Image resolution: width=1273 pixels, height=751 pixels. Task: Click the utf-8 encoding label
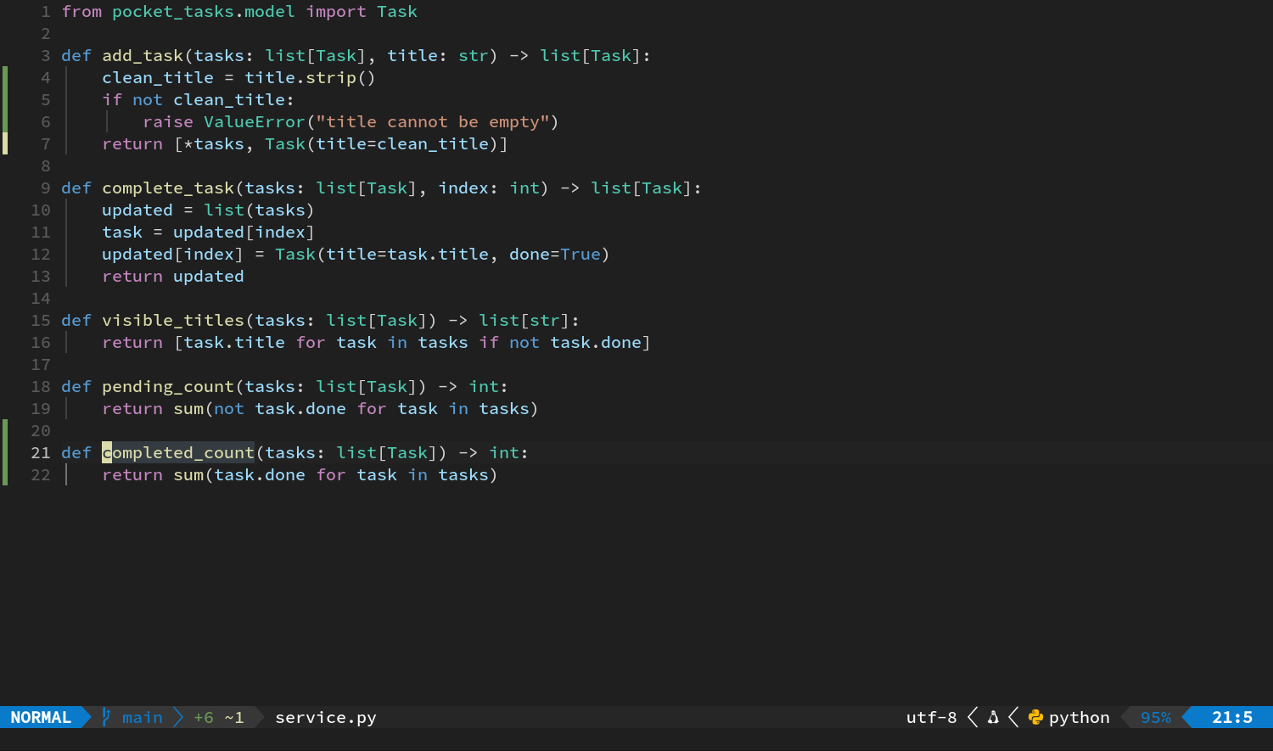click(x=932, y=717)
